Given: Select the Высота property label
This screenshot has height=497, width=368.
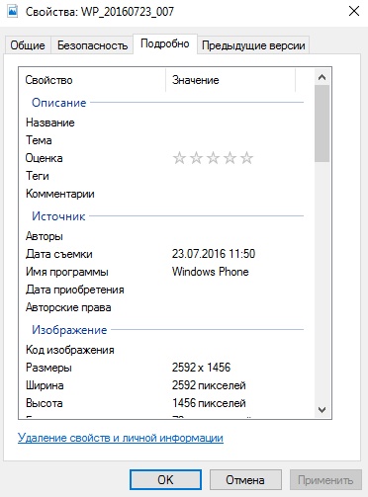Looking at the screenshot, I should pyautogui.click(x=45, y=403).
